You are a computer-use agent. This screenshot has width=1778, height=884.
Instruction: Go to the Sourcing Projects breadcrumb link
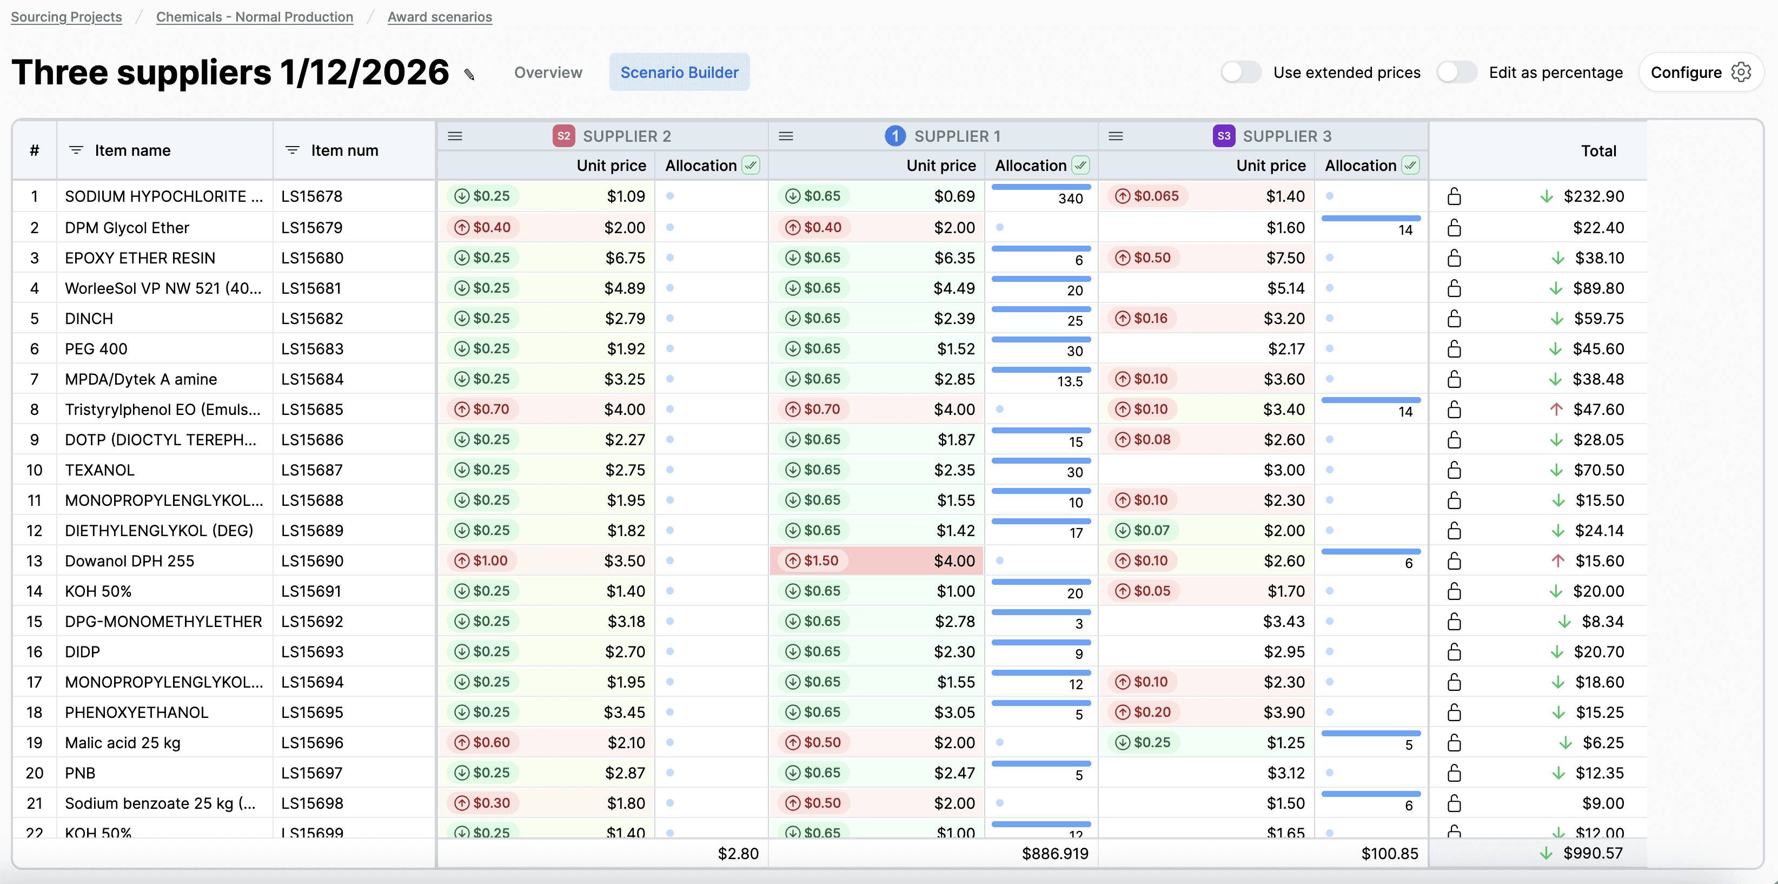[x=67, y=17]
